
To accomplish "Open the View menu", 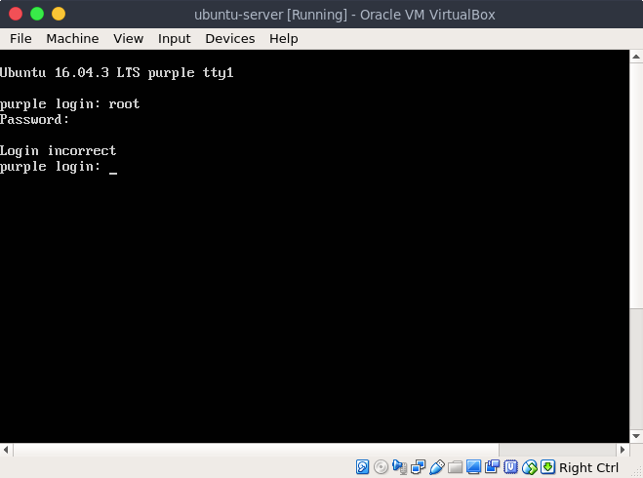I will point(129,39).
